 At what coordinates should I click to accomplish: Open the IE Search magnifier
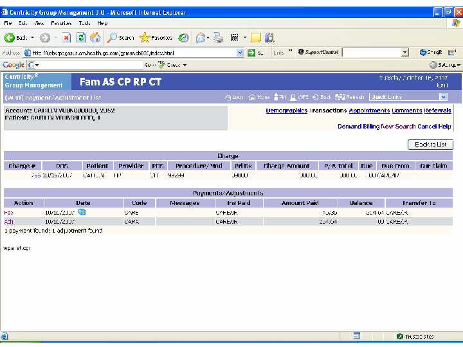click(x=112, y=38)
